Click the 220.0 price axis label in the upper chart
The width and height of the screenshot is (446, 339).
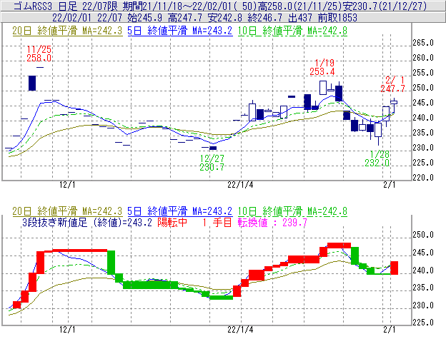coord(423,178)
